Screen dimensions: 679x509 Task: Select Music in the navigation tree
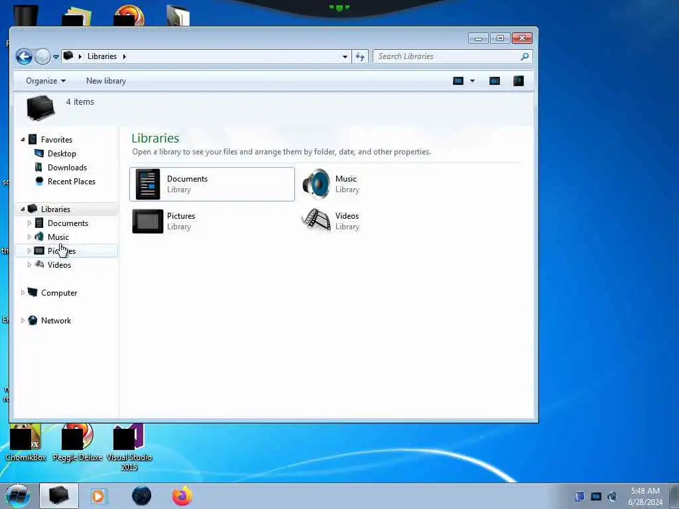pyautogui.click(x=58, y=237)
